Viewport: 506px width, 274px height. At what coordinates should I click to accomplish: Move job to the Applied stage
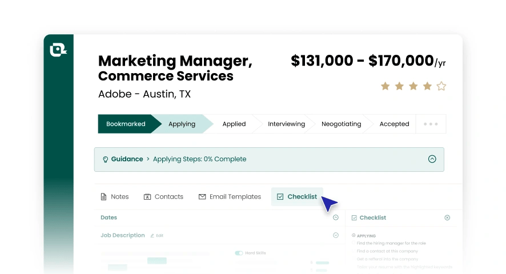click(234, 124)
